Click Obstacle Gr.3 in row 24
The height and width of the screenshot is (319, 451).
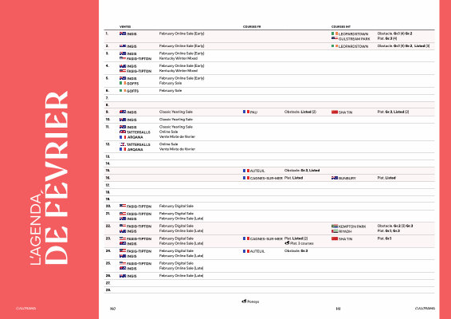click(x=296, y=250)
